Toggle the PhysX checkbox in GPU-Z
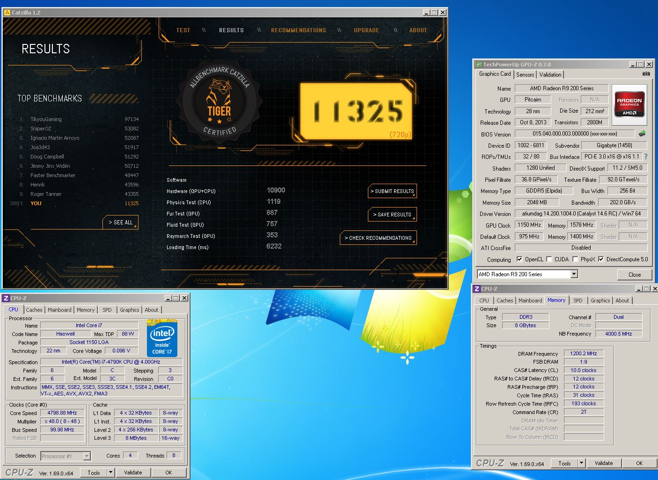This screenshot has width=658, height=480. [575, 259]
